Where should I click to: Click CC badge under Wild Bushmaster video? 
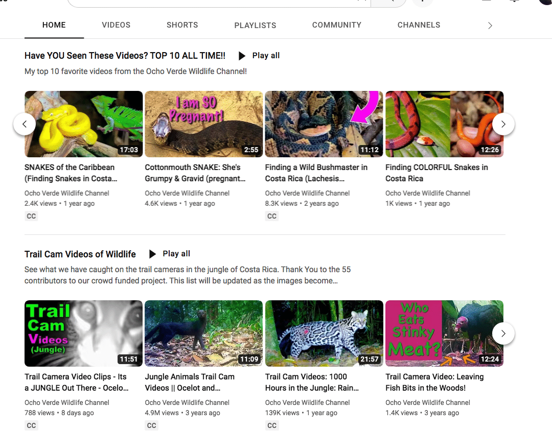click(272, 216)
